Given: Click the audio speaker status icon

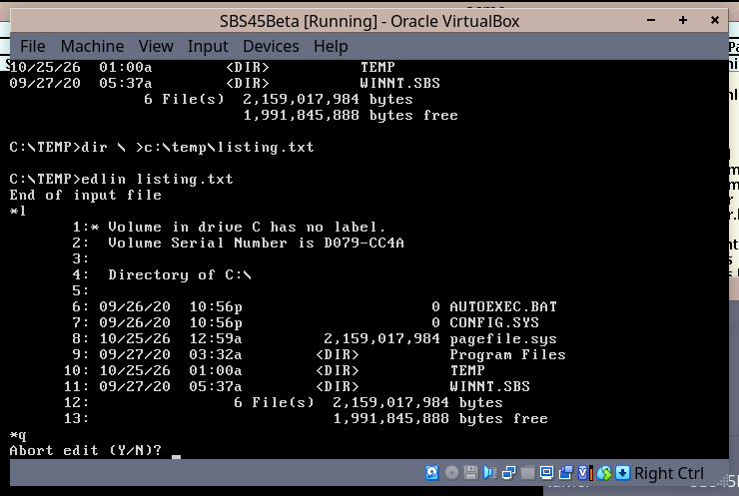Looking at the screenshot, I should pos(489,472).
